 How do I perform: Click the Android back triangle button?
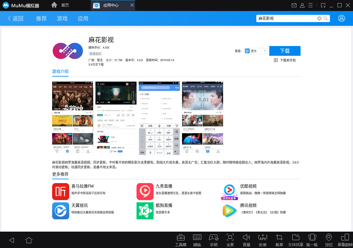click(x=12, y=240)
